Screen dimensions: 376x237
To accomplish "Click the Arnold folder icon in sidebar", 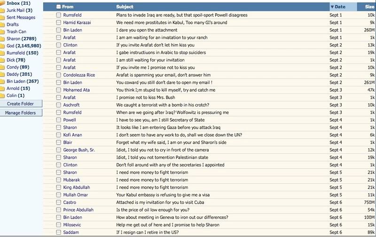I will (2, 89).
